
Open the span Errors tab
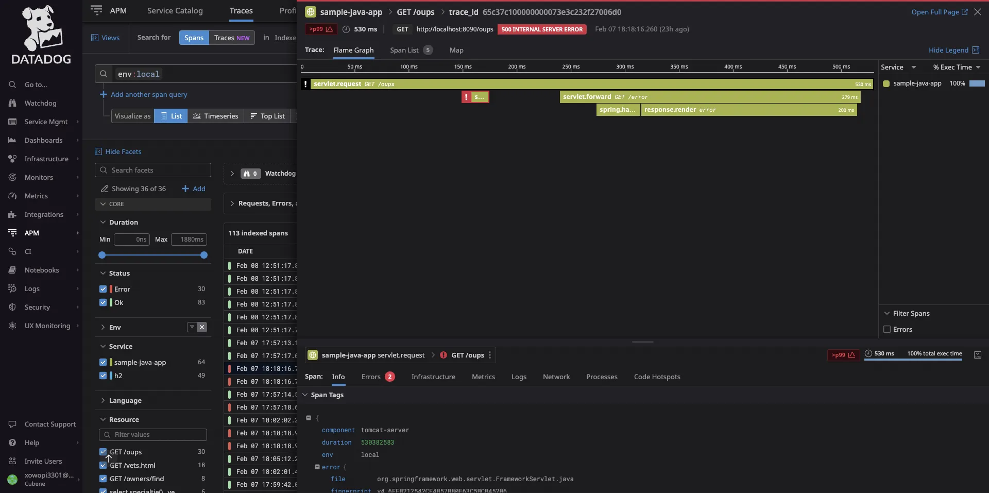(x=378, y=377)
